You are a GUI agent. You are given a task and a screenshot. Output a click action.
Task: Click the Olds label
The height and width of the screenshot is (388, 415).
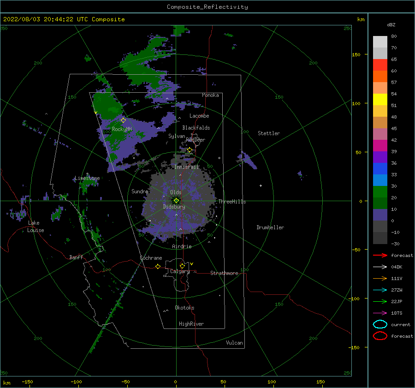[x=176, y=192]
